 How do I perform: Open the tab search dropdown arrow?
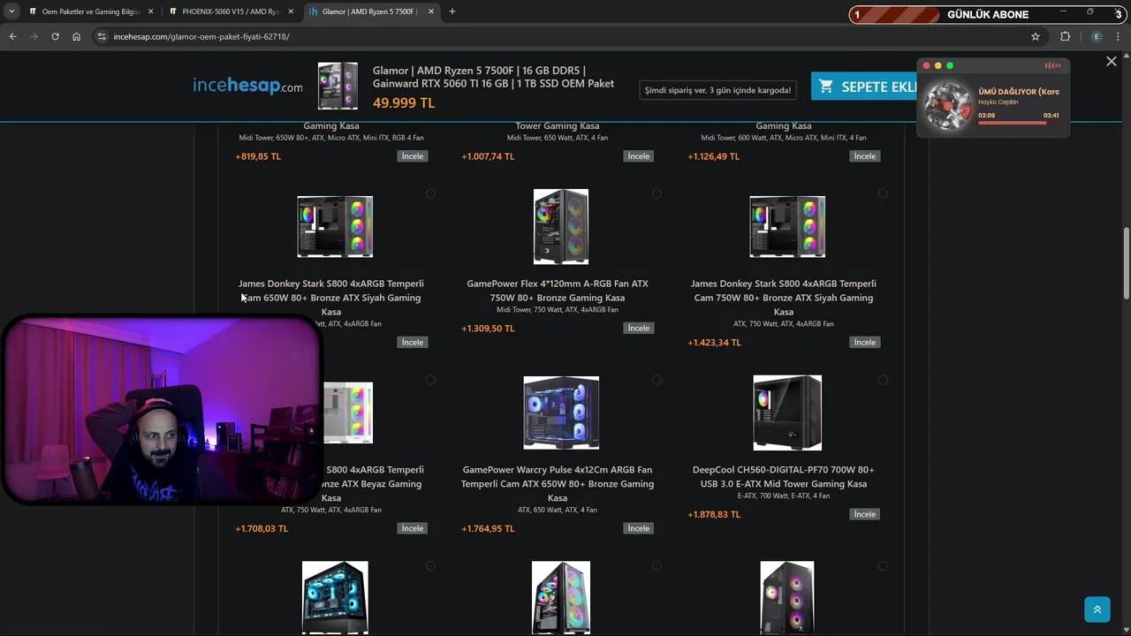[x=11, y=11]
